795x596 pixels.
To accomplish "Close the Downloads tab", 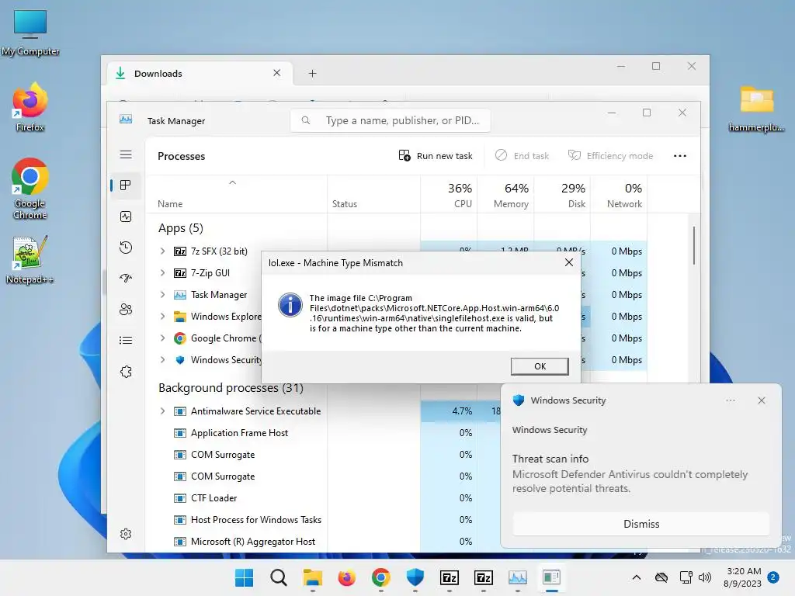I will coord(277,73).
